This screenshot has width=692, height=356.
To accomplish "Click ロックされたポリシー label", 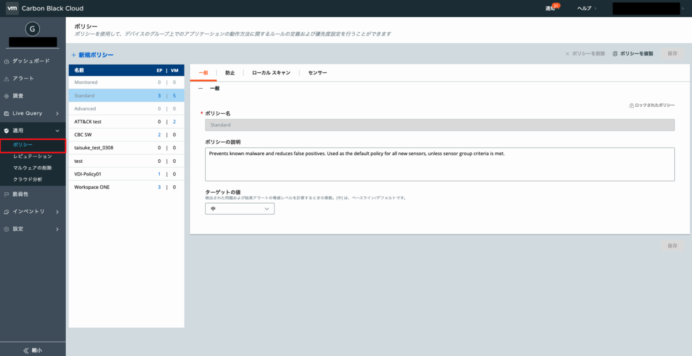I will [x=655, y=106].
